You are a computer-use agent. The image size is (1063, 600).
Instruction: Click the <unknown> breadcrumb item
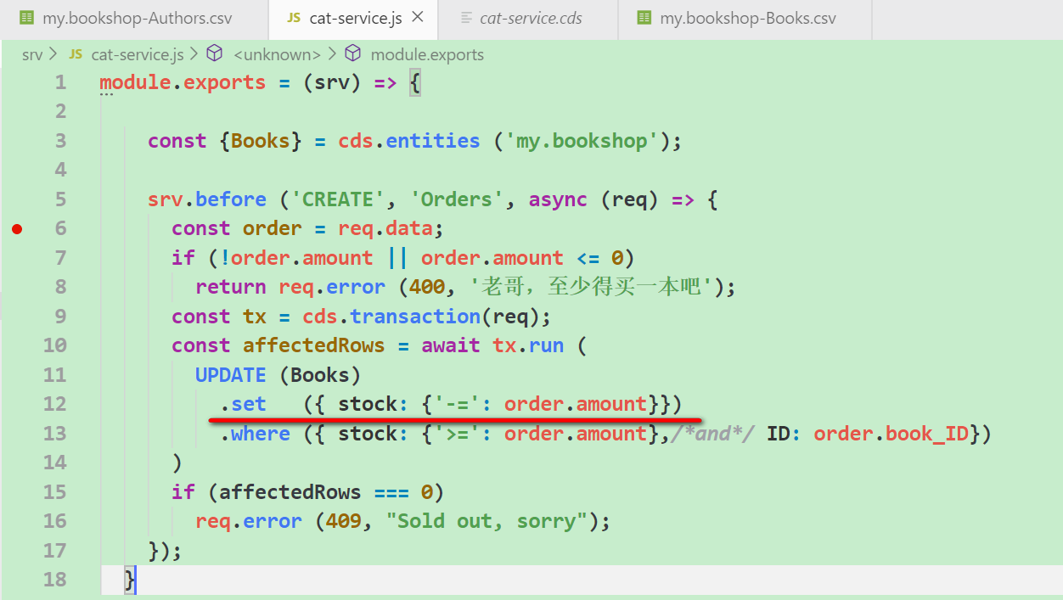click(x=277, y=54)
